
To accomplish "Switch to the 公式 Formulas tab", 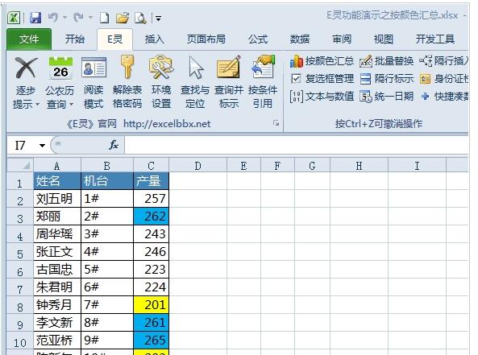I will coord(258,39).
